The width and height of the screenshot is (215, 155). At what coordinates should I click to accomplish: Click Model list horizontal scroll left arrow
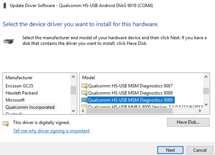coord(83,111)
